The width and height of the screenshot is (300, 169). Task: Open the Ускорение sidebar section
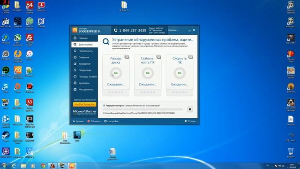pyautogui.click(x=84, y=64)
